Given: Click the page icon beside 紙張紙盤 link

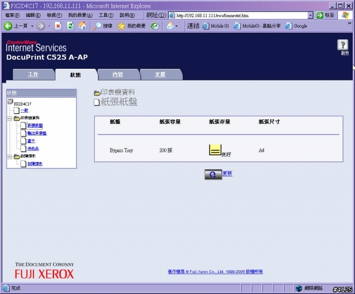Looking at the screenshot, I should pyautogui.click(x=23, y=125).
